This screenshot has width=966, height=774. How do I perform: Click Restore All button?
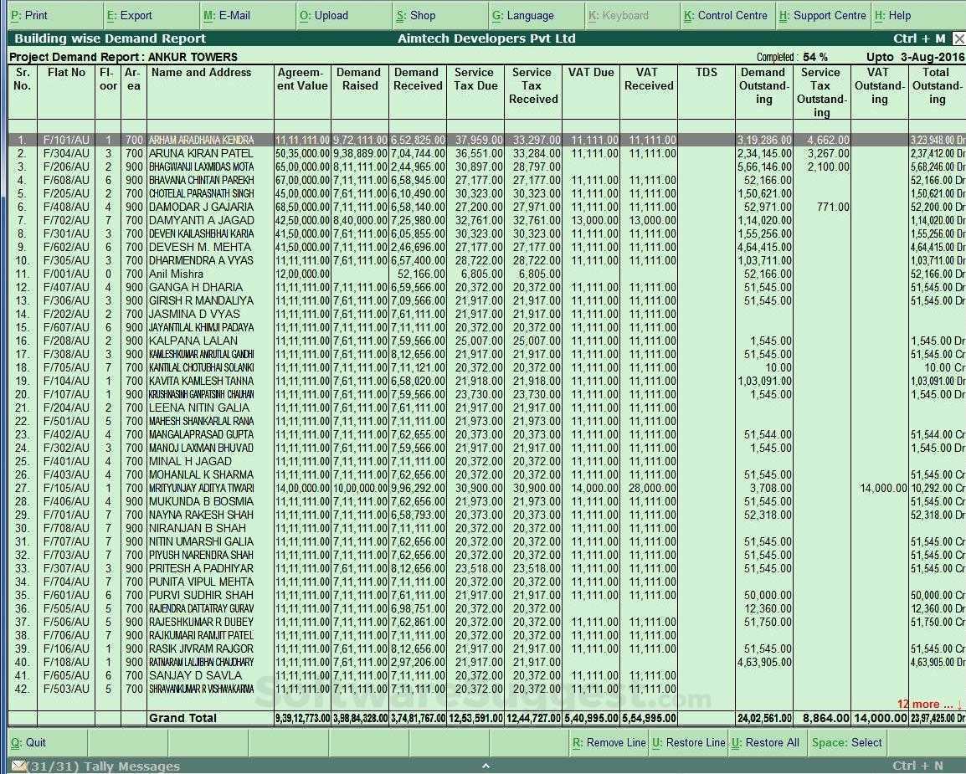(x=765, y=742)
